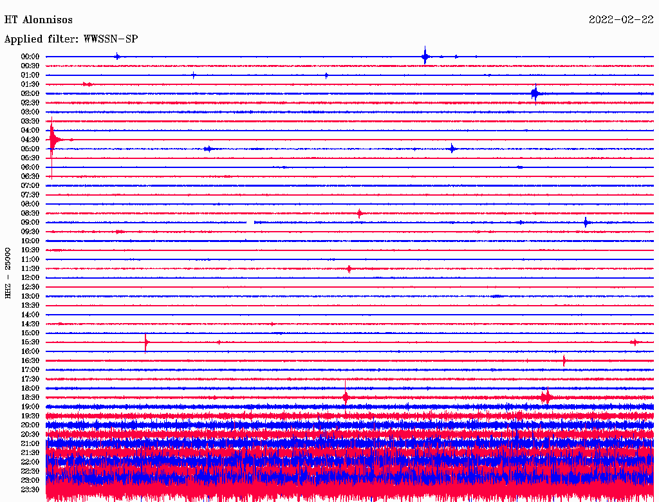Select the 23:00 time label

coord(30,481)
